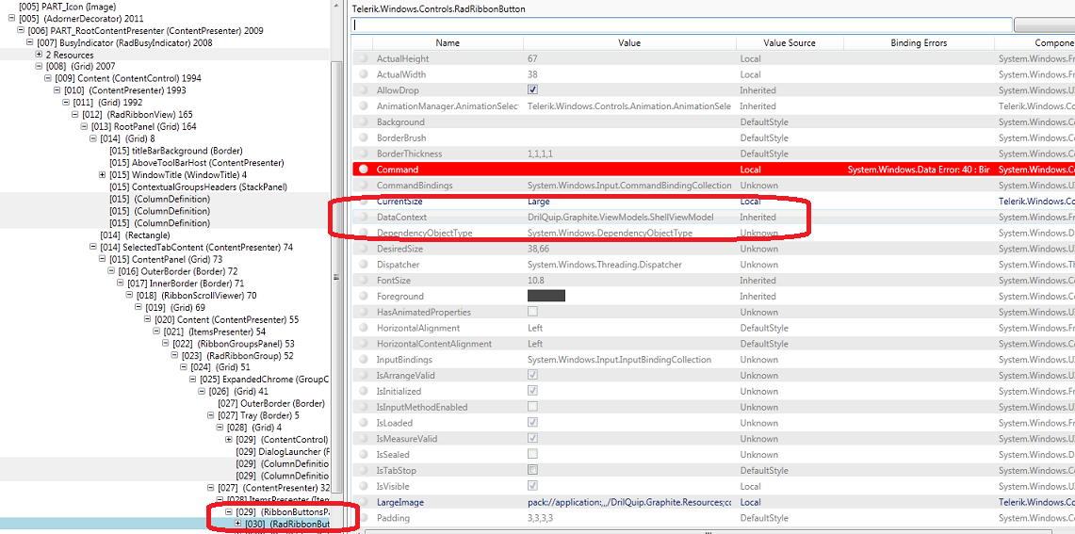Uncheck the AllowDrop checkbox
This screenshot has height=534, width=1075.
coord(532,90)
